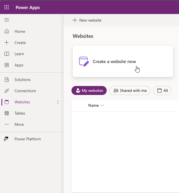Open Power Platform label link
The image size is (179, 193).
(28, 139)
